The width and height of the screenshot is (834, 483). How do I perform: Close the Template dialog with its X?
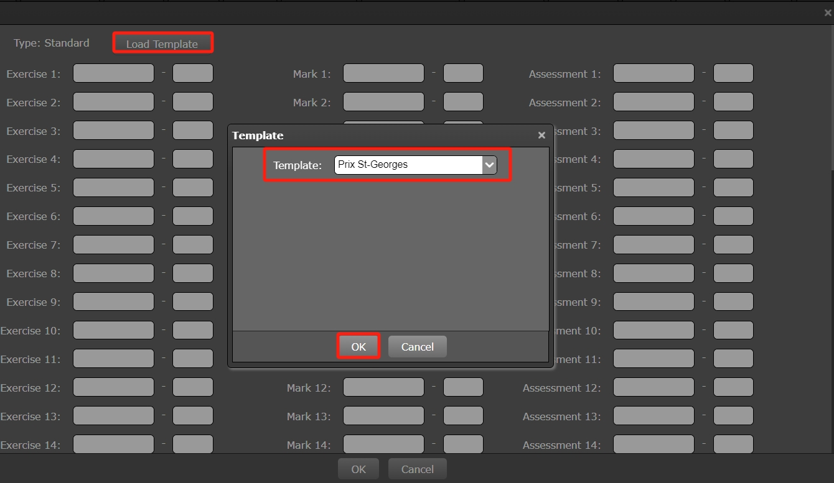pos(541,135)
